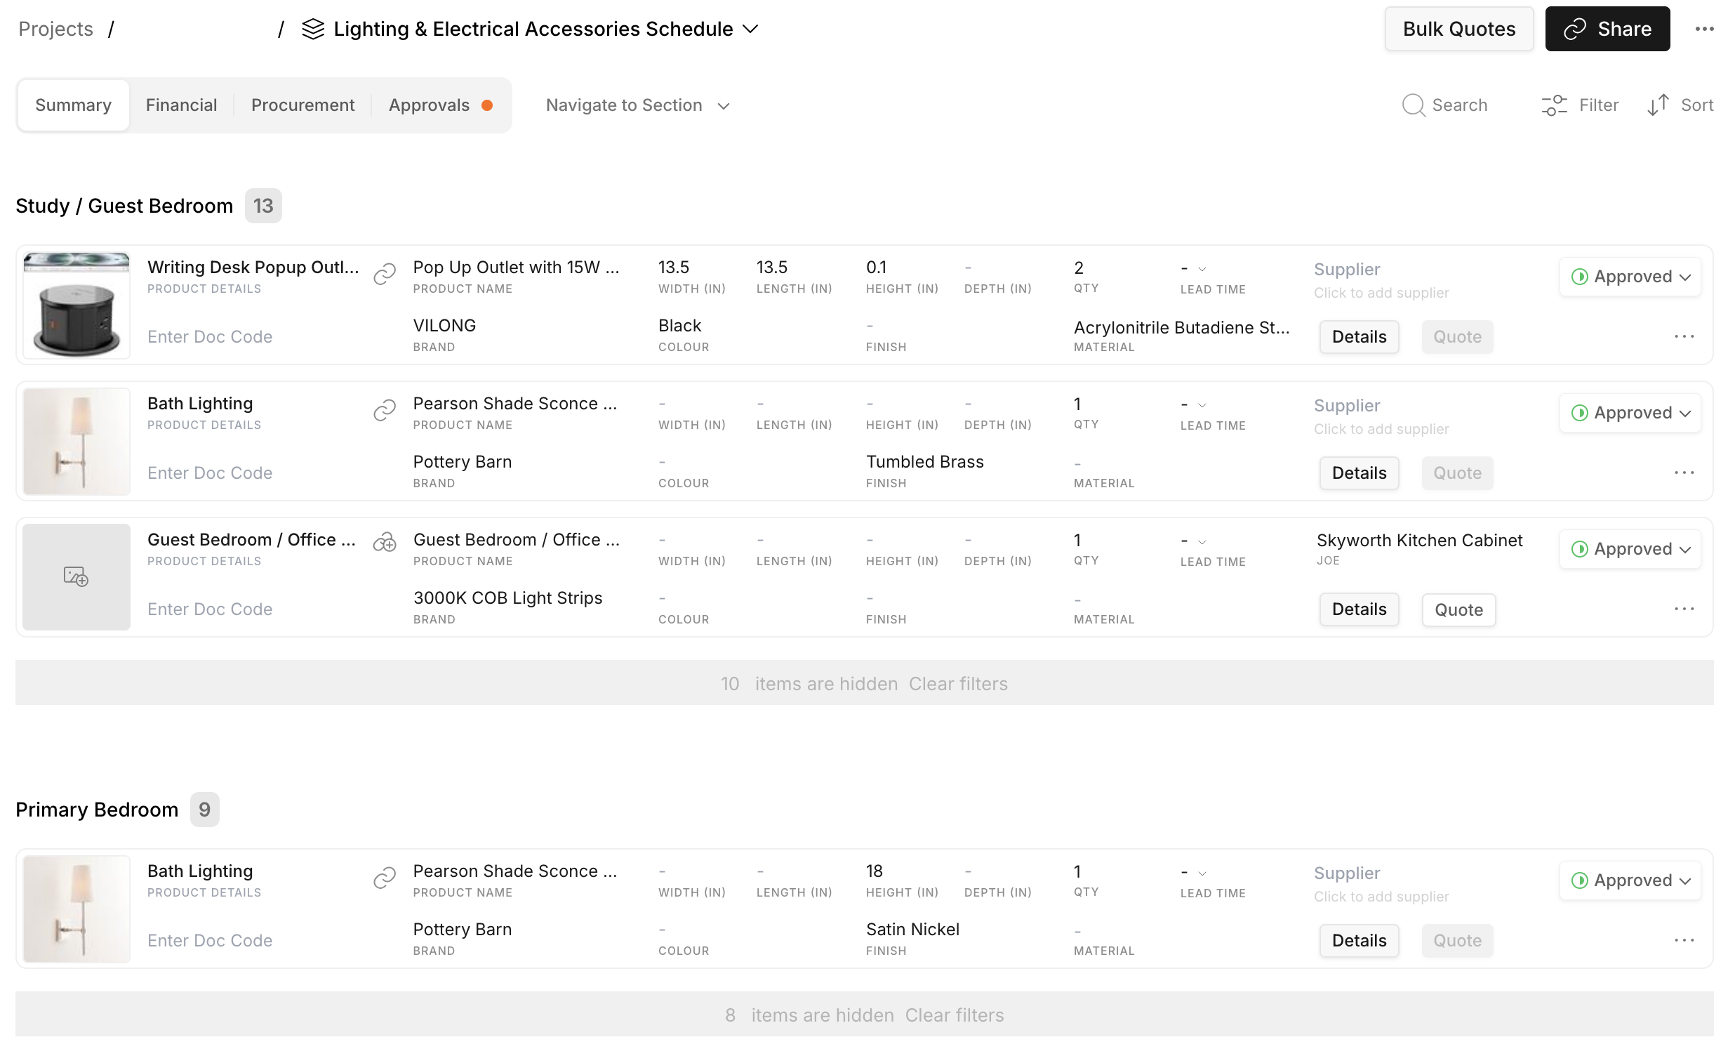Image resolution: width=1735 pixels, height=1063 pixels.
Task: Open the Filter sliders icon
Action: click(x=1553, y=105)
